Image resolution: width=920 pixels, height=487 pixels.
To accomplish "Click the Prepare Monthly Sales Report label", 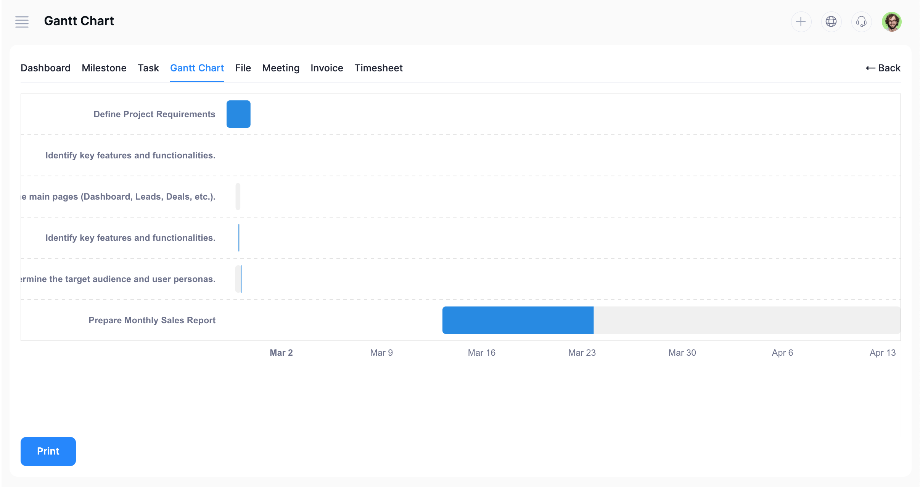I will coord(152,320).
